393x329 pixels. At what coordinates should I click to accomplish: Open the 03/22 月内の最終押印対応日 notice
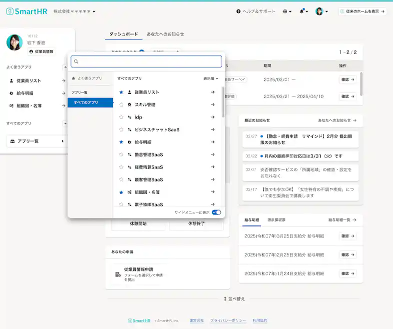point(300,156)
